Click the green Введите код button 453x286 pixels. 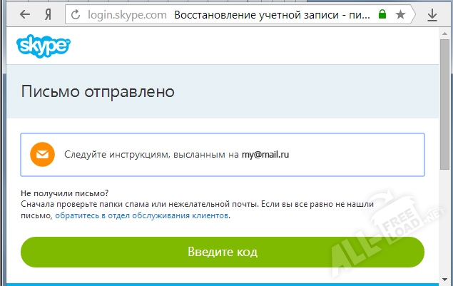[x=223, y=252]
